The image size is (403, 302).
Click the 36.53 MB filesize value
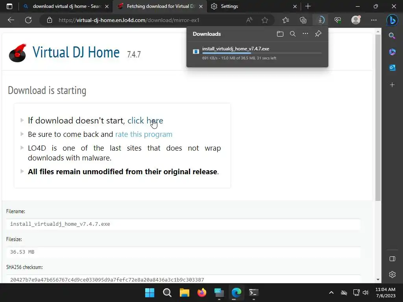(x=22, y=252)
